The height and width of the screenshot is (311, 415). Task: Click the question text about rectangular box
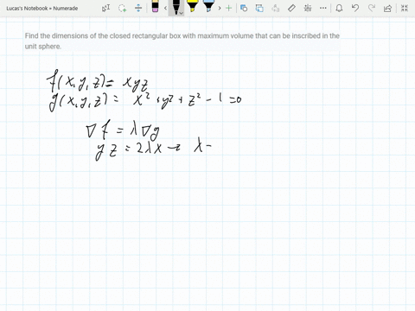click(182, 41)
